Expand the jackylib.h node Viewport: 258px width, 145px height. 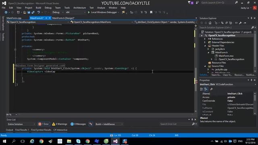point(208,49)
